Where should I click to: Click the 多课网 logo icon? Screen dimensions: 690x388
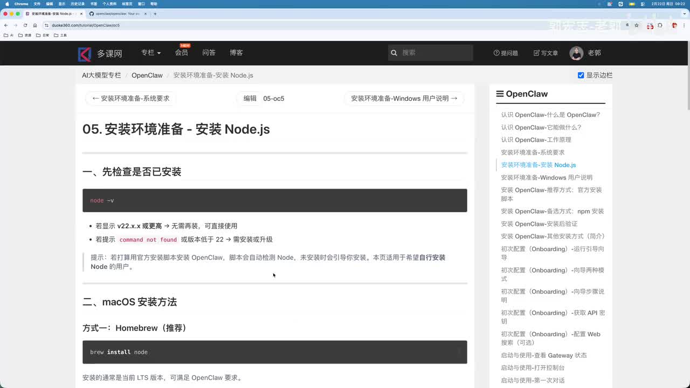point(85,53)
